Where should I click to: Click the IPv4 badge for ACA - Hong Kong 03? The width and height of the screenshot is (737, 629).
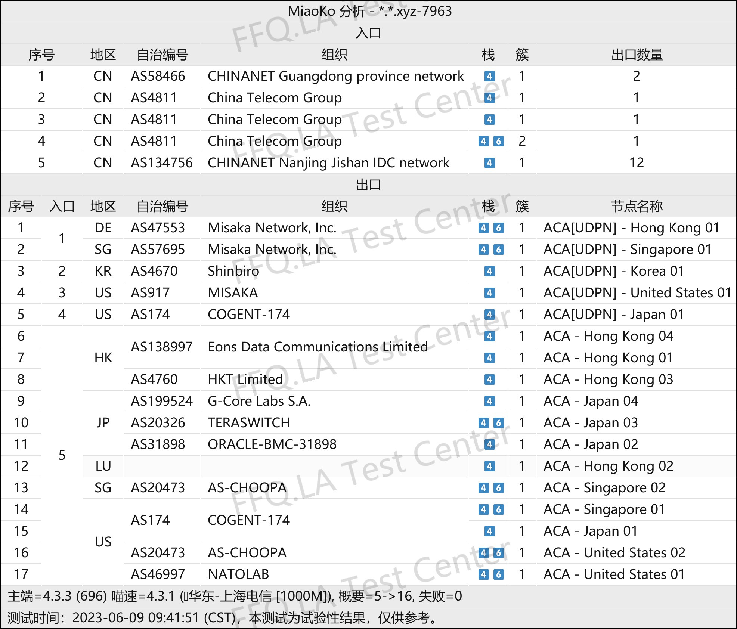(489, 379)
